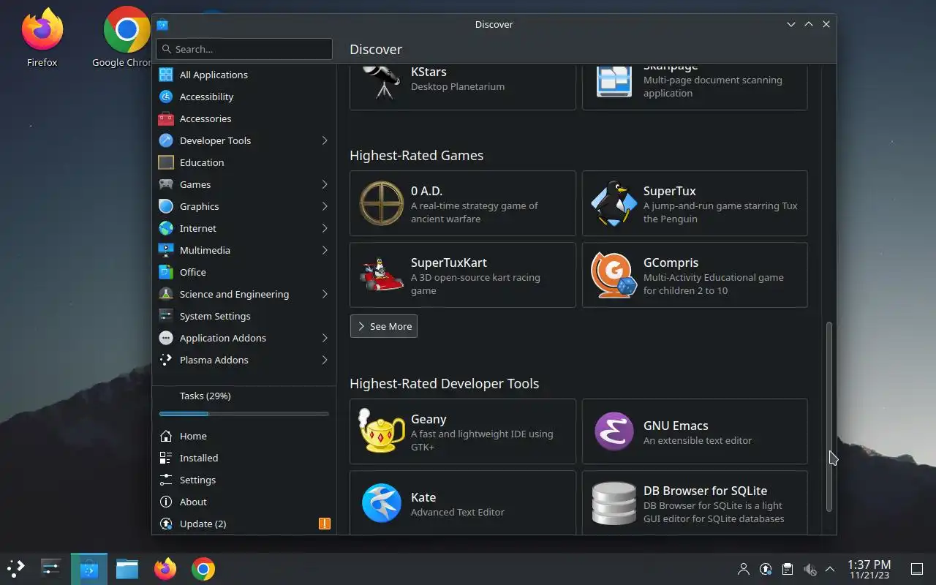Click the System Settings category icon
Screen dimensions: 936x585
166,316
